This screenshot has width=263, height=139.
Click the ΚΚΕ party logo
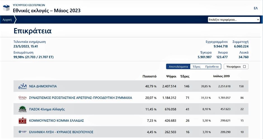(22, 121)
